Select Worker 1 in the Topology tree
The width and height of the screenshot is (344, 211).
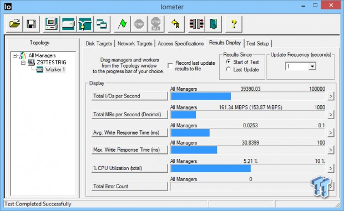pyautogui.click(x=55, y=70)
